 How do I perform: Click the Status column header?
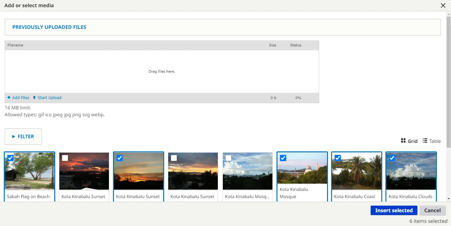tap(295, 45)
